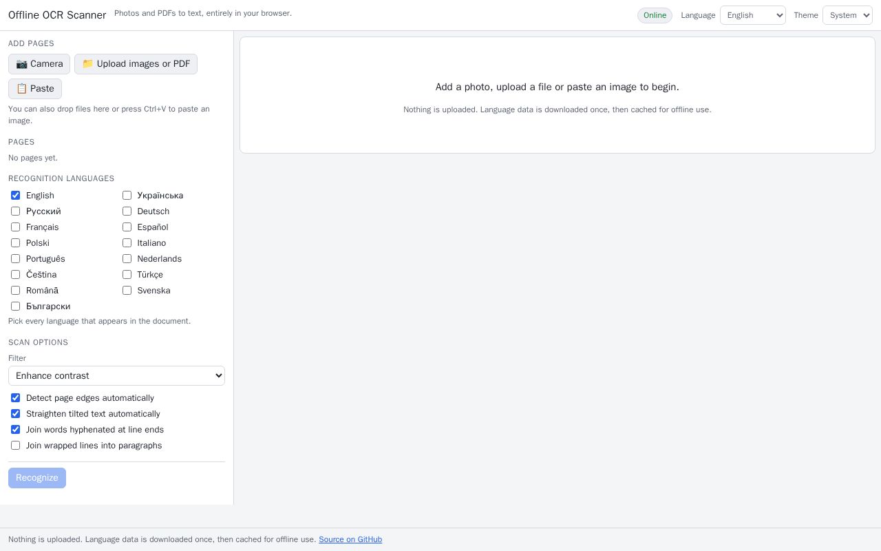This screenshot has width=881, height=551.
Task: Click the Online status badge
Action: pyautogui.click(x=655, y=15)
